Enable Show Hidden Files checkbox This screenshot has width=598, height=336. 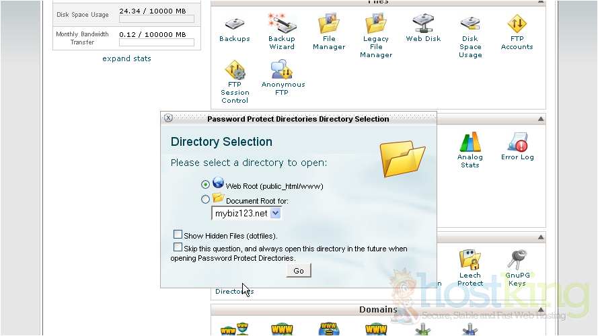pos(178,235)
